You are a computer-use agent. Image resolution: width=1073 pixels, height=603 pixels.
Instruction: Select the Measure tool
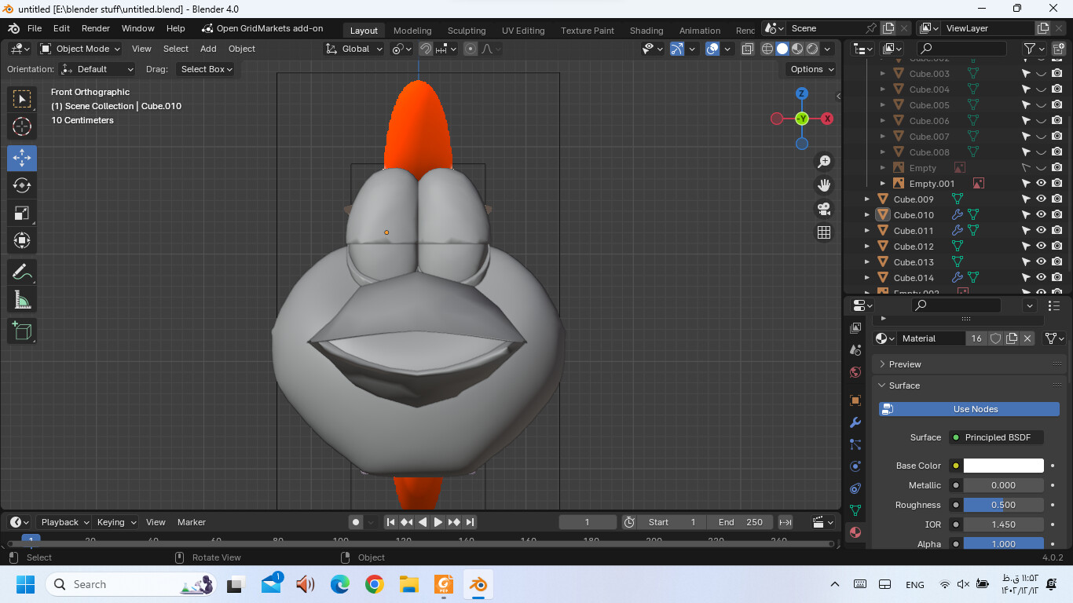coord(22,299)
